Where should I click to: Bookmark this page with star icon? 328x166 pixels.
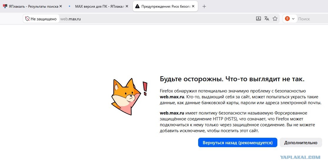(x=275, y=19)
